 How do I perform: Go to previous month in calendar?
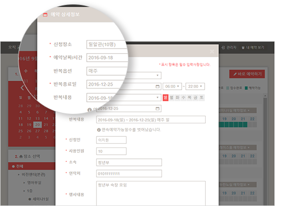point(22,88)
